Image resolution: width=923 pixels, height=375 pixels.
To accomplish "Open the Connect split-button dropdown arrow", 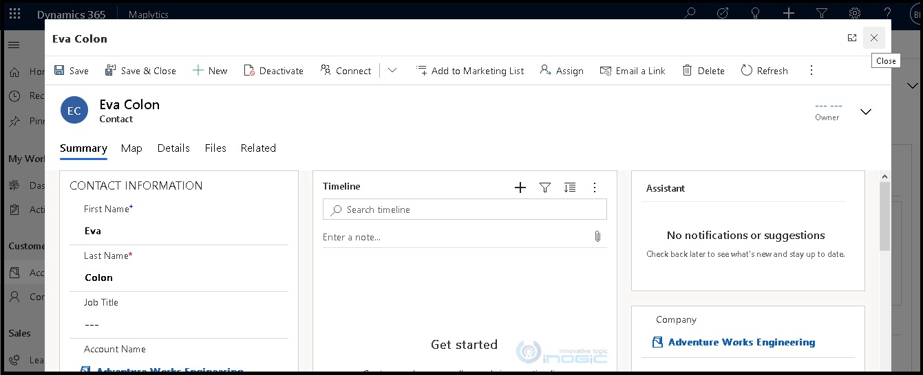I will 392,70.
